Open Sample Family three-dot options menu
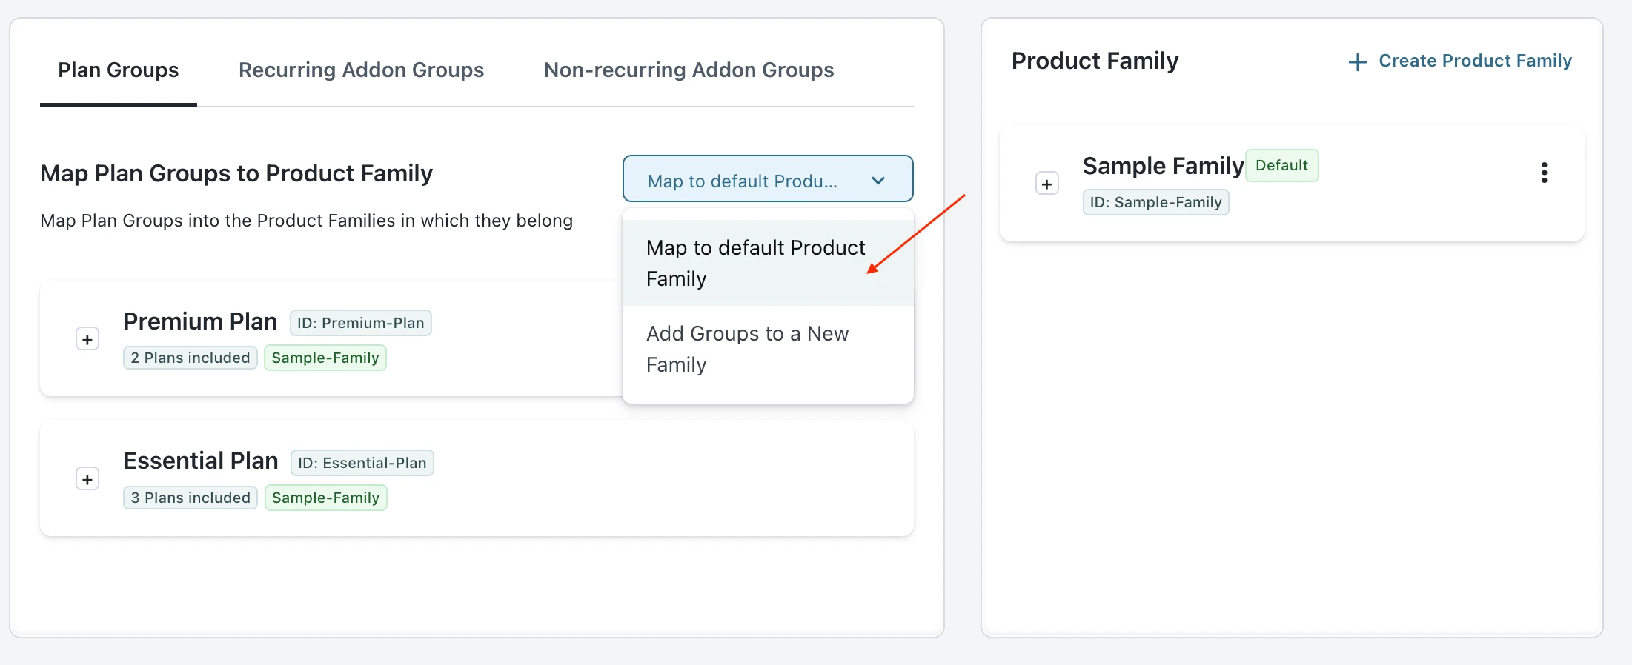The width and height of the screenshot is (1632, 665). (1544, 173)
